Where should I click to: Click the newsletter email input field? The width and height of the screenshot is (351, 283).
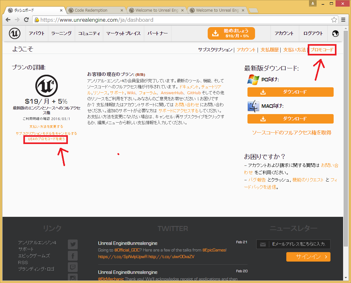tap(293, 244)
